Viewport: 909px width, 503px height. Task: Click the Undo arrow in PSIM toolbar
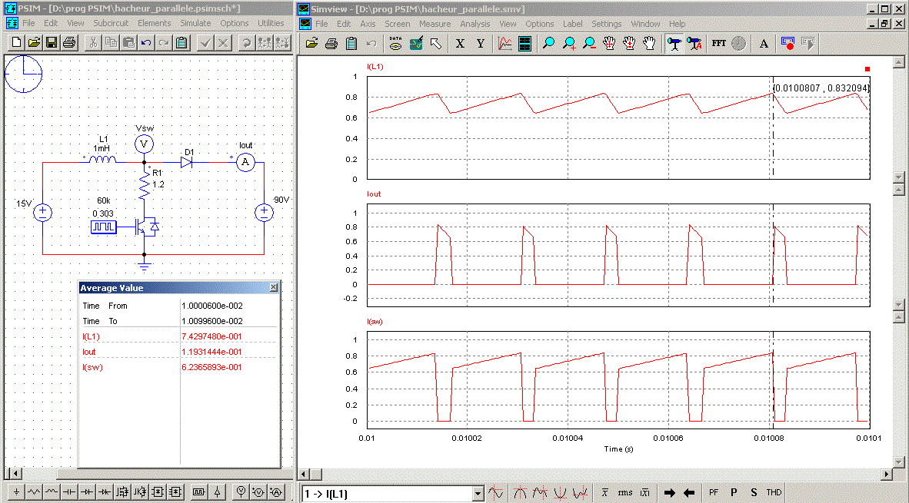146,43
